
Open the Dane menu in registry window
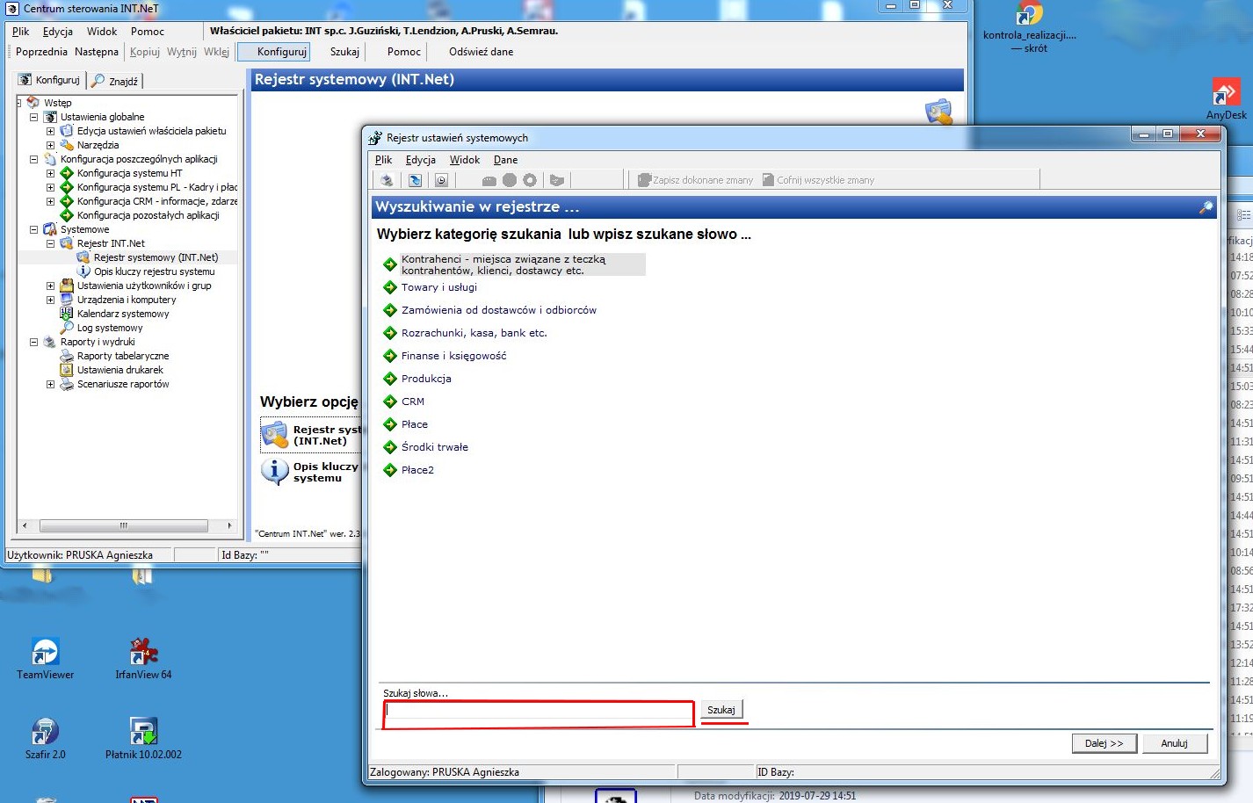(505, 160)
